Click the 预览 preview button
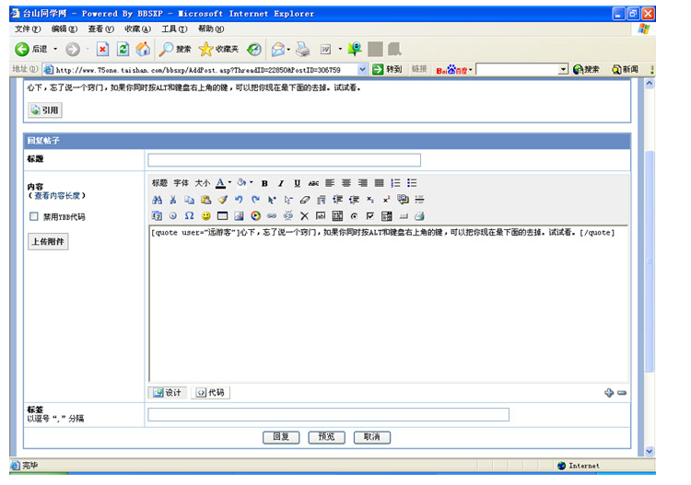This screenshot has width=691, height=485. click(326, 436)
